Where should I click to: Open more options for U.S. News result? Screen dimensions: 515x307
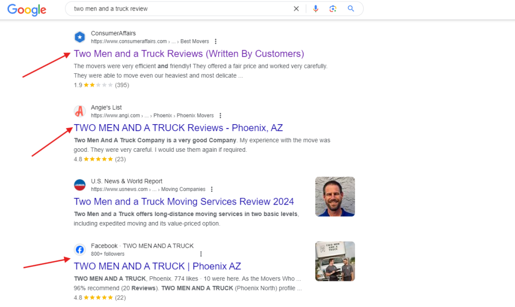coord(212,189)
